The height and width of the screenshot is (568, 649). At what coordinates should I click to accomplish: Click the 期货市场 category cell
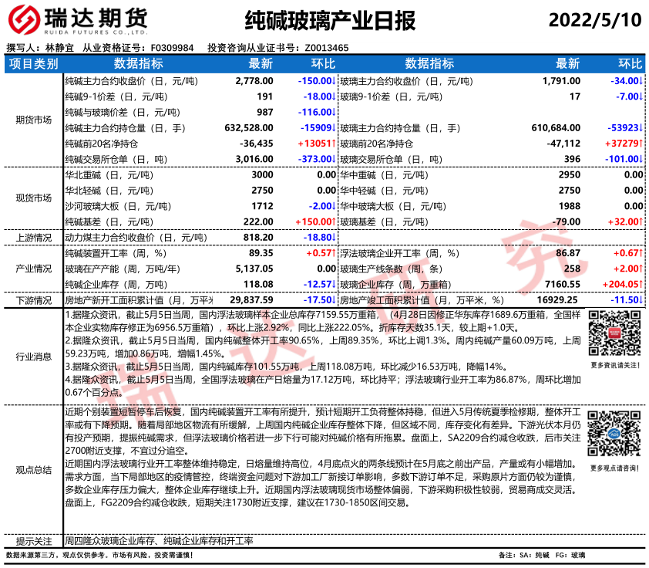[x=33, y=120]
